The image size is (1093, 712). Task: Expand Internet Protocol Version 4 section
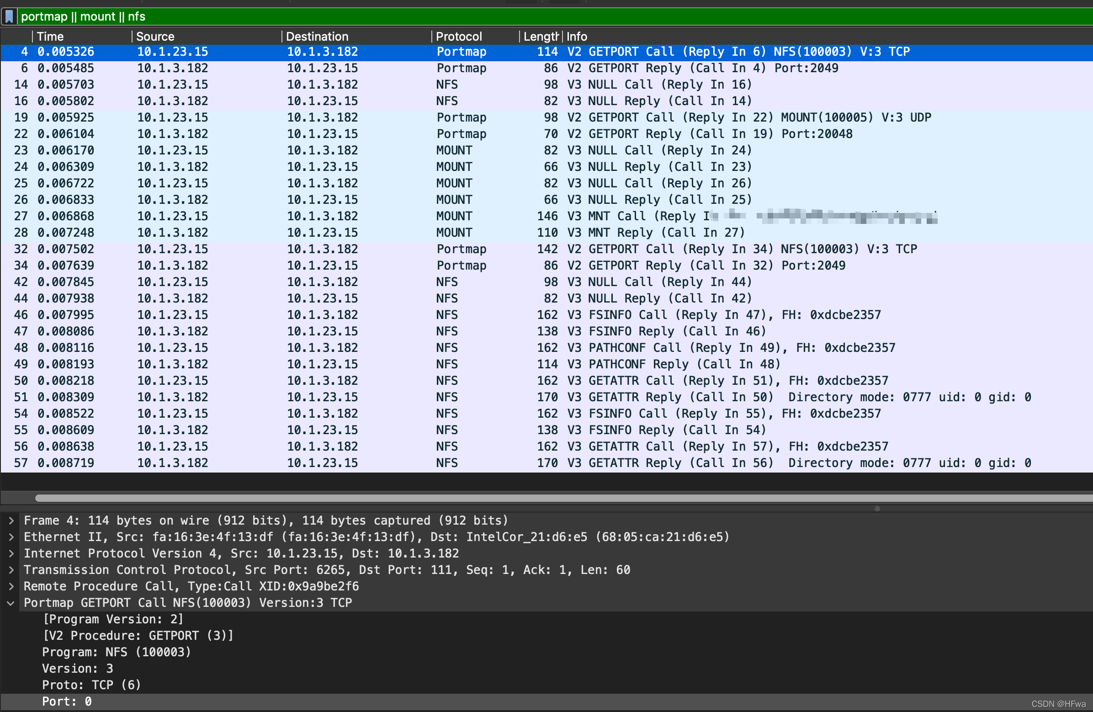[x=11, y=553]
